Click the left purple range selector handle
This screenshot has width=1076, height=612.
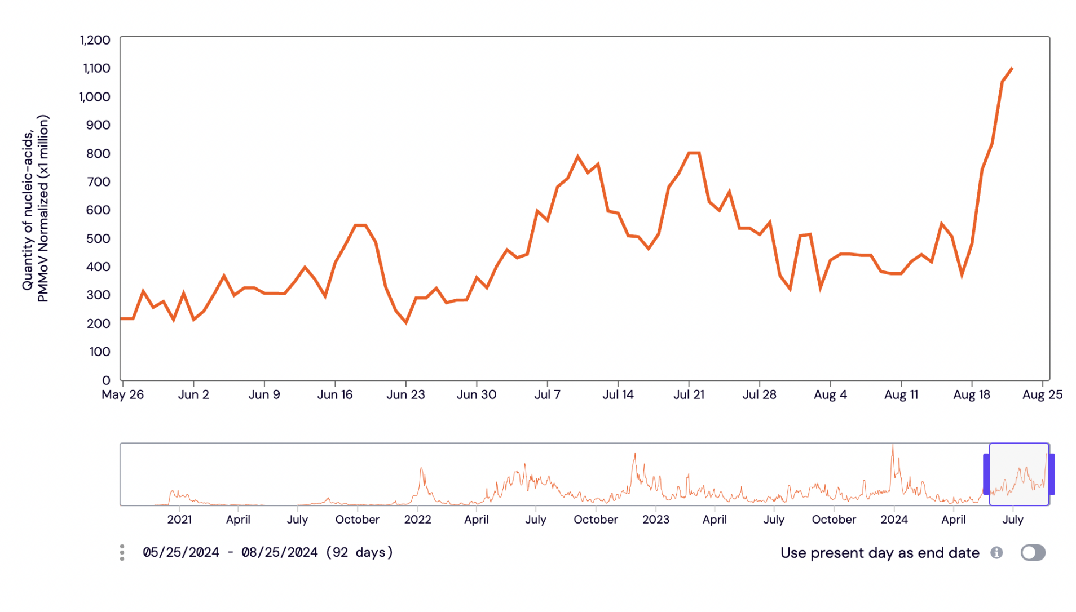986,474
